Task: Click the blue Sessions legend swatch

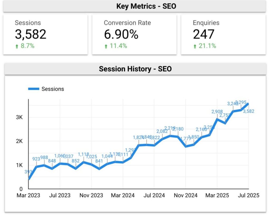Action: pyautogui.click(x=33, y=89)
